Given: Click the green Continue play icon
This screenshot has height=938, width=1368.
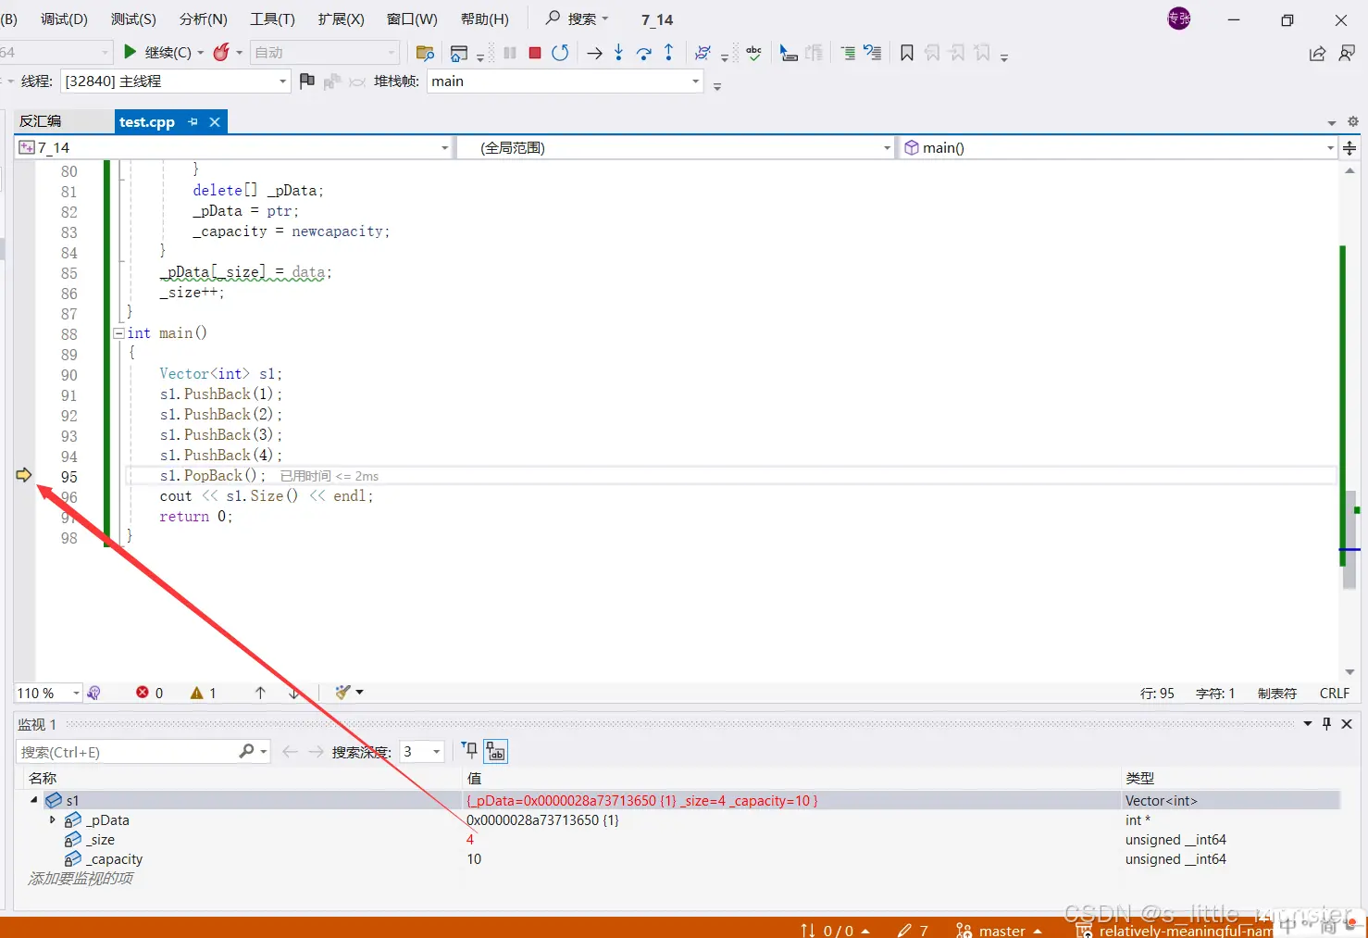Looking at the screenshot, I should (x=131, y=52).
